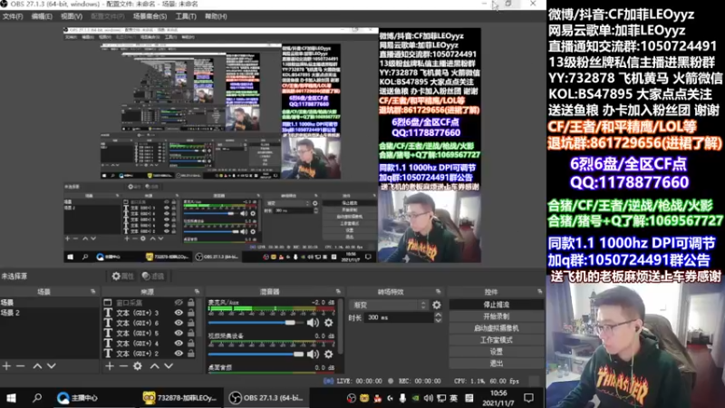The height and width of the screenshot is (408, 725).
Task: Click the 停止推流 stop streaming button
Action: 496,305
